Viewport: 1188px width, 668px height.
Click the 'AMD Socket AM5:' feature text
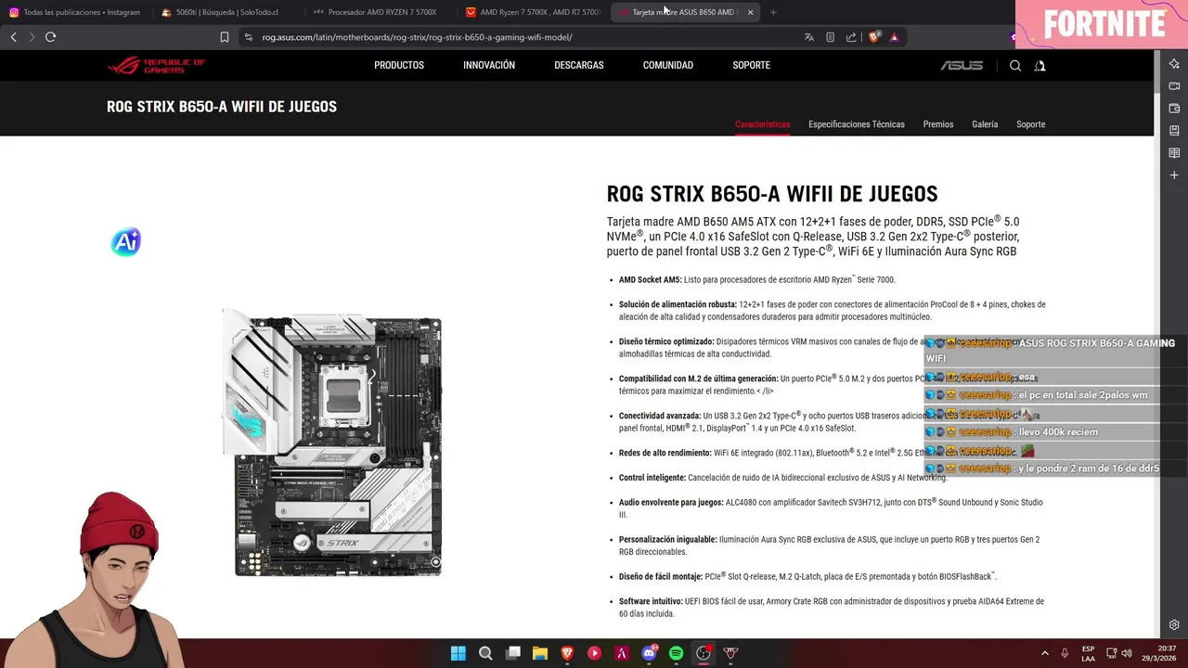(650, 279)
